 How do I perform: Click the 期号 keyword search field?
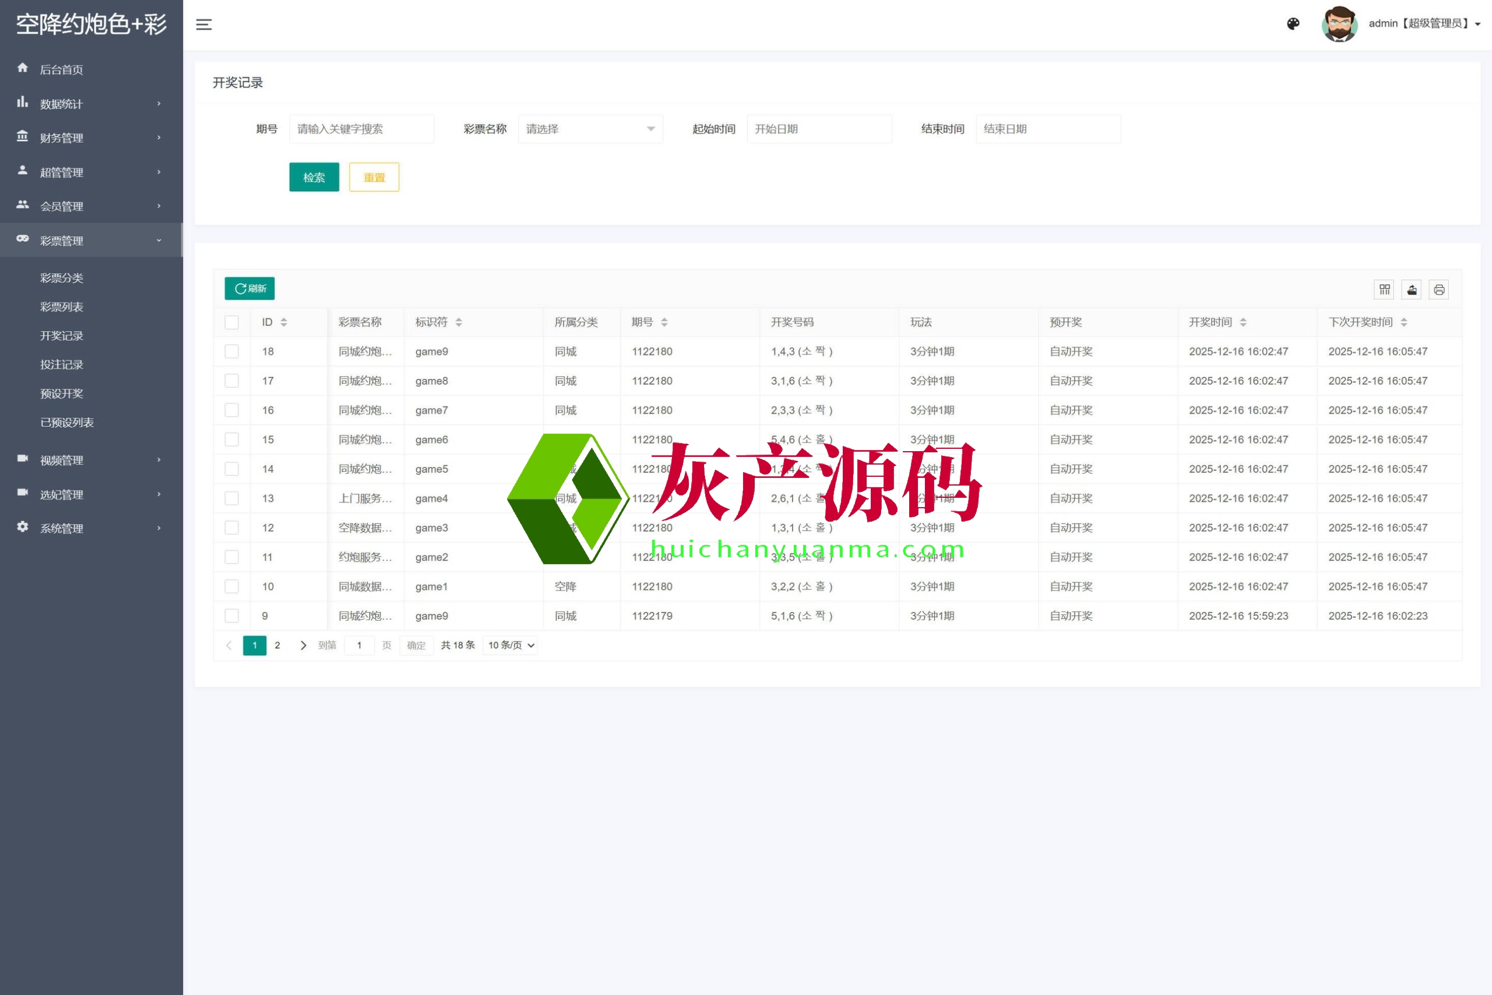click(x=361, y=129)
